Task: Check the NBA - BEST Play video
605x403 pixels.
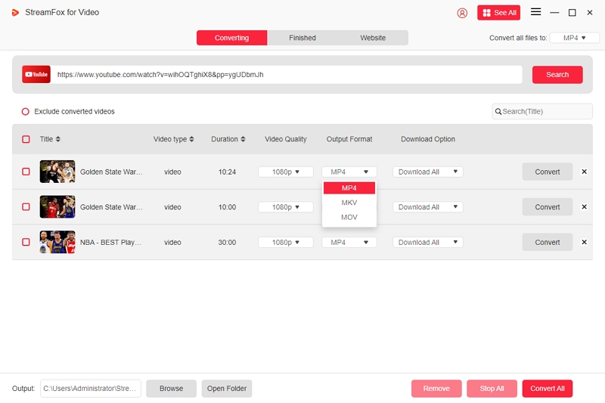Action: 26,242
